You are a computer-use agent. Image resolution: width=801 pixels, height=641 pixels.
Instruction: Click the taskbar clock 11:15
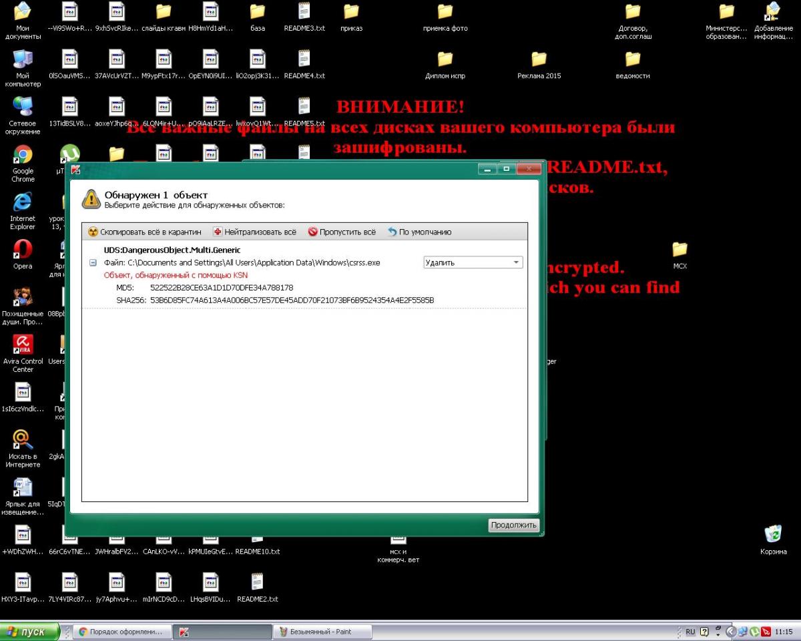[784, 632]
